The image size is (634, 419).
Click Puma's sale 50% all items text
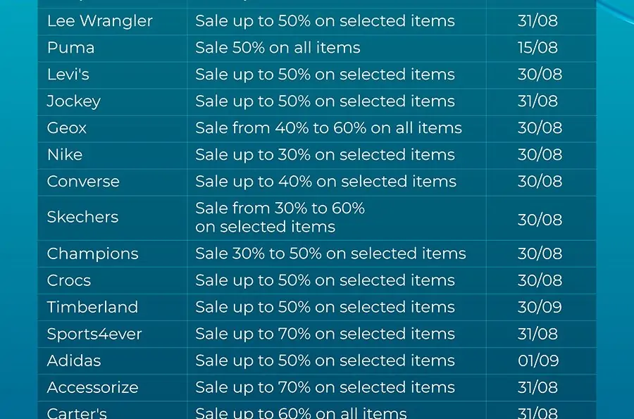pyautogui.click(x=278, y=48)
